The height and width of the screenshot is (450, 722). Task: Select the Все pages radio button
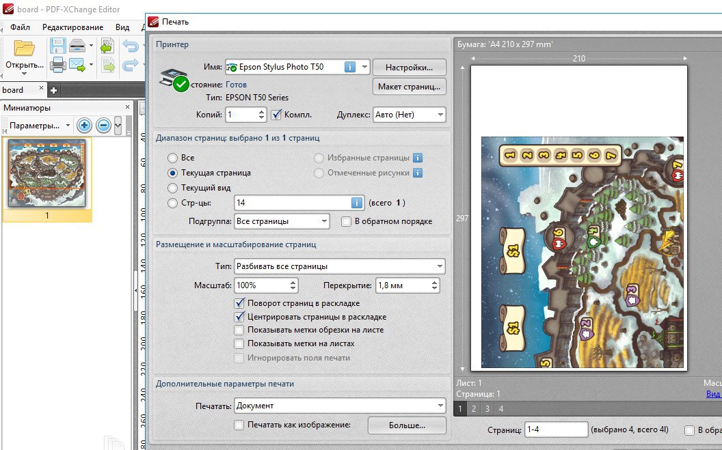(x=172, y=158)
